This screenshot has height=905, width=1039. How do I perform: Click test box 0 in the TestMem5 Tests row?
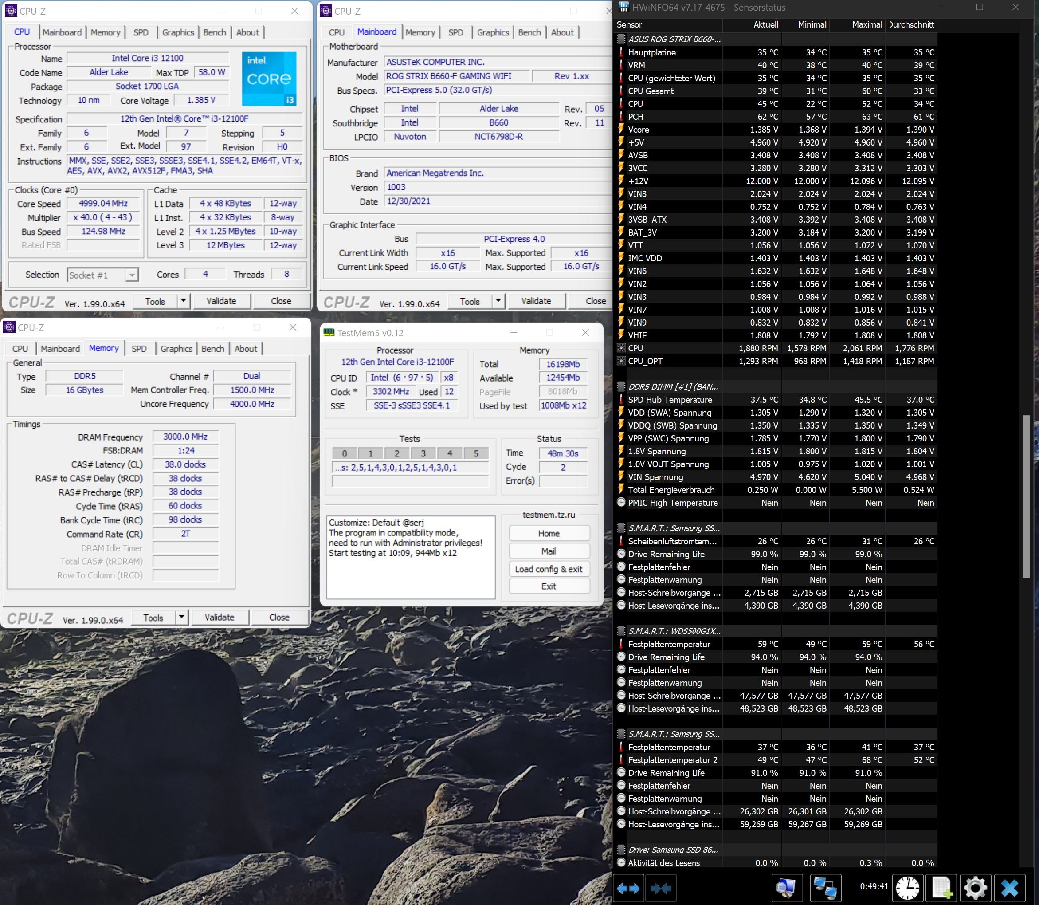344,453
